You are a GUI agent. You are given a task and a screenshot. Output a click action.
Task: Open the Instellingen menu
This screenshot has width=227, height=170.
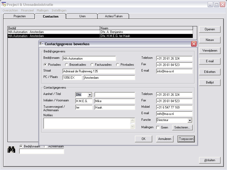[x=59, y=10]
